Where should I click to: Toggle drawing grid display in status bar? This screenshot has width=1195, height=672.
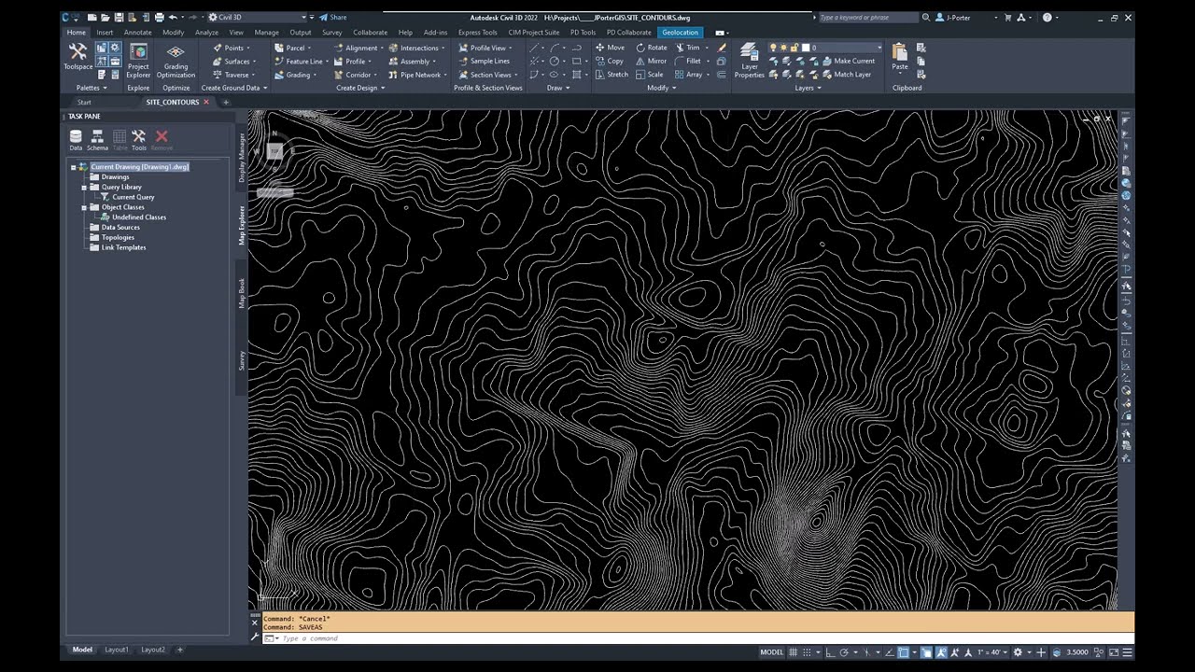pyautogui.click(x=793, y=652)
